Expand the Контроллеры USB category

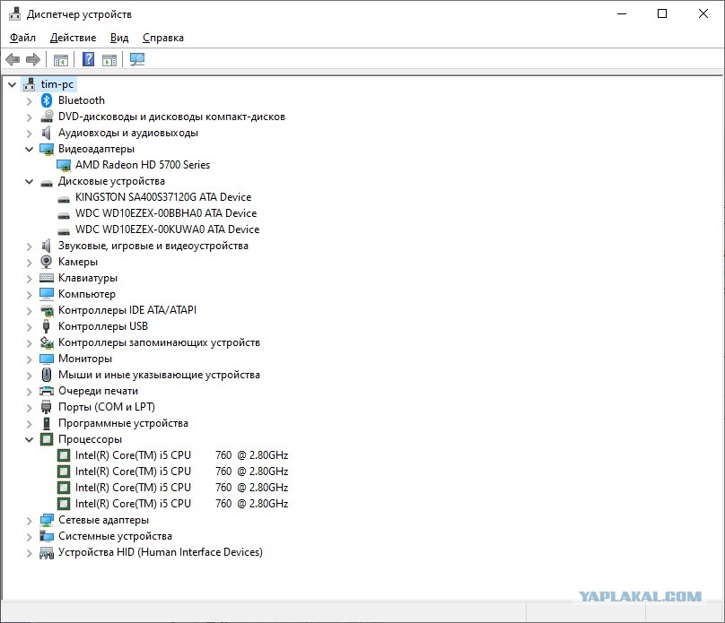pos(29,327)
